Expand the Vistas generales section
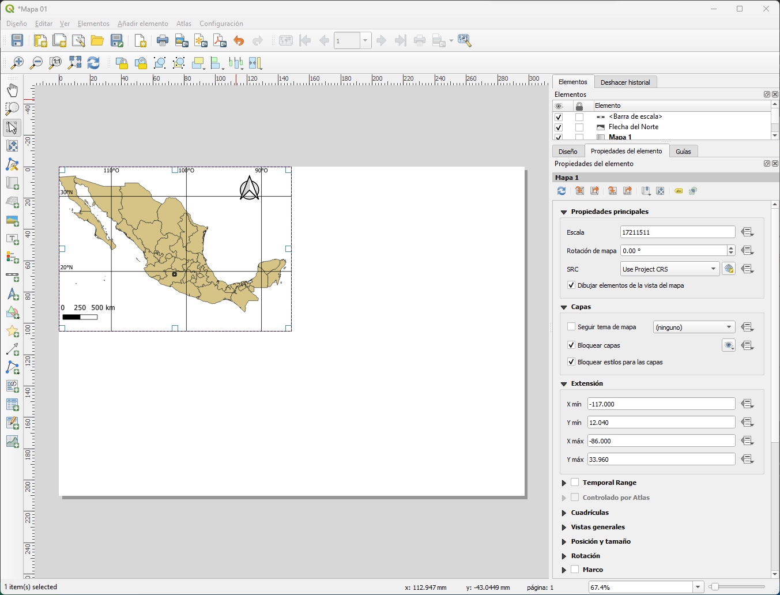780x595 pixels. coord(564,527)
